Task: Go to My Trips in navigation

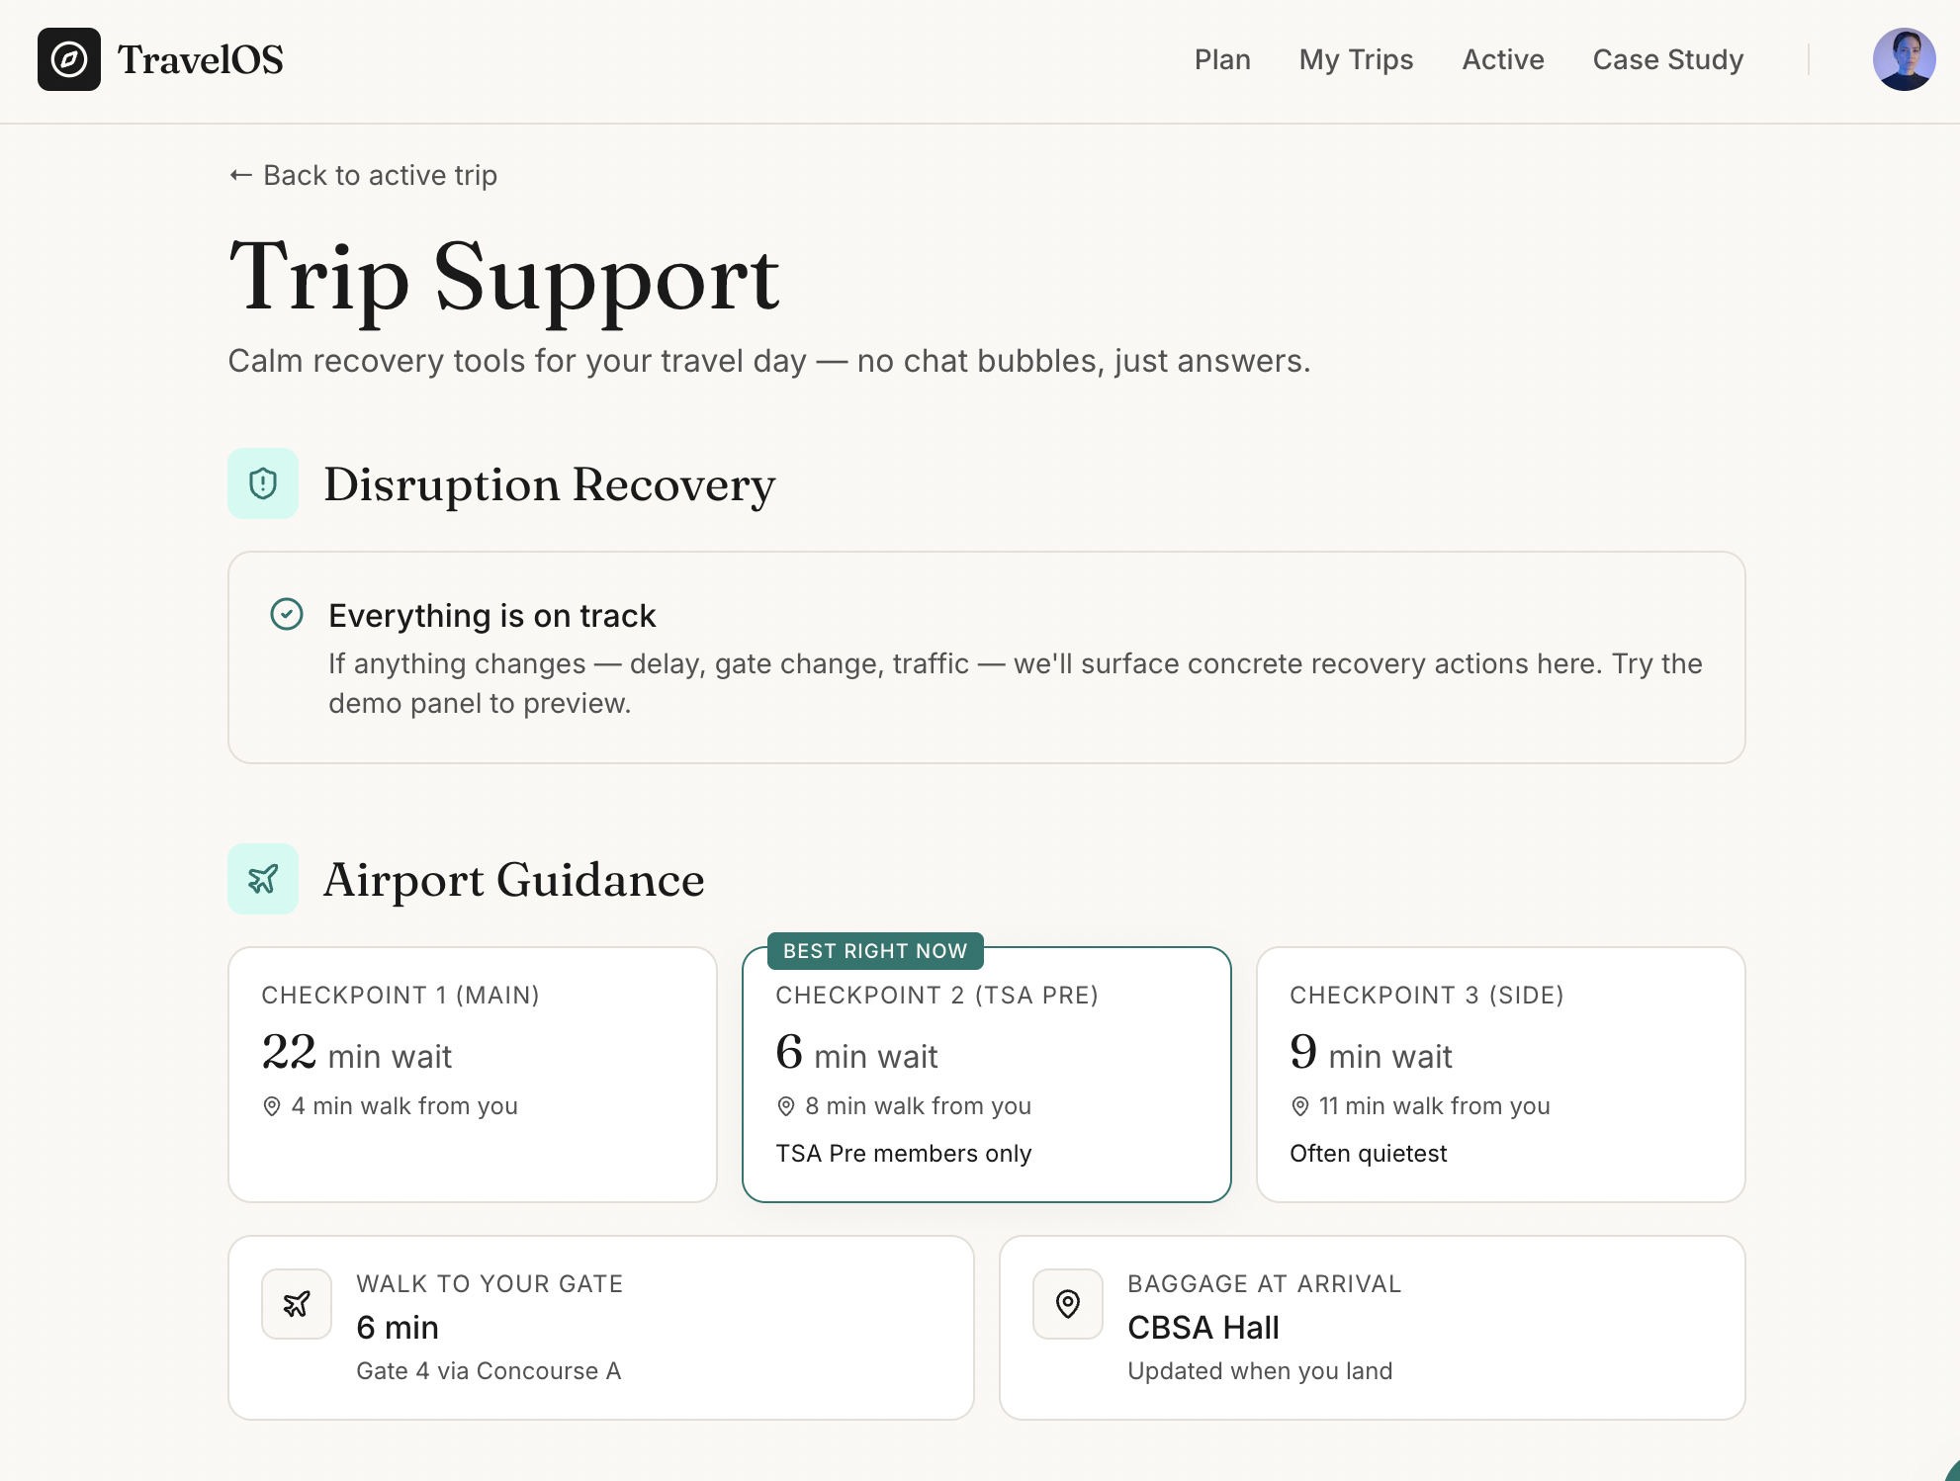Action: pos(1356,59)
